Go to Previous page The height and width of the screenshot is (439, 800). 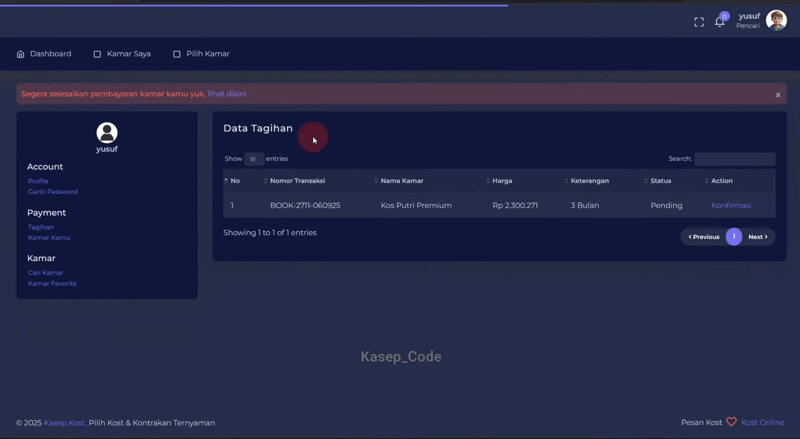coord(703,237)
